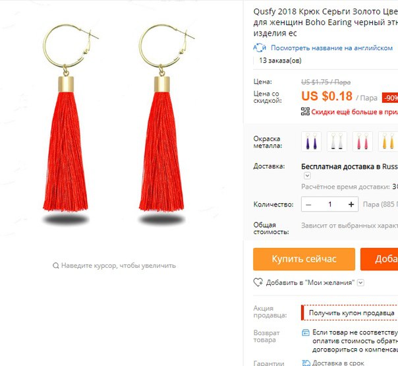The image size is (398, 366).
Task: Add the item to cart with the orange-red button
Action: point(379,259)
